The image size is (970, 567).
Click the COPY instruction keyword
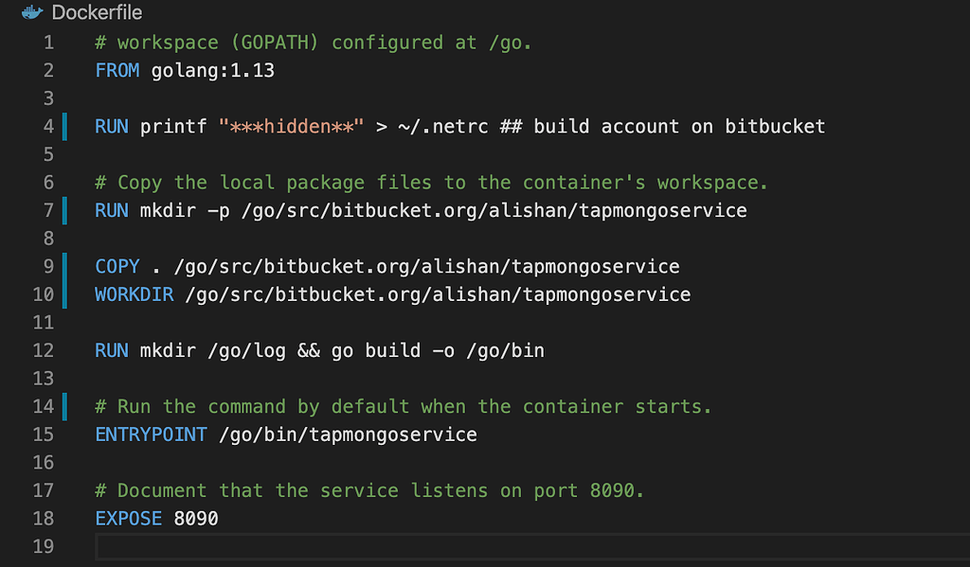tap(117, 267)
